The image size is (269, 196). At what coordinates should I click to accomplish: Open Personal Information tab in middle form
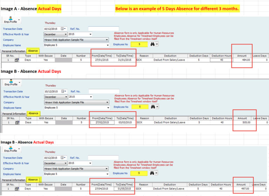click(14, 114)
